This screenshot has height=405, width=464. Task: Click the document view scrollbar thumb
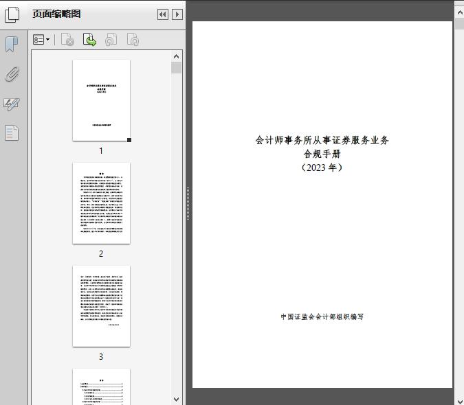(x=460, y=23)
